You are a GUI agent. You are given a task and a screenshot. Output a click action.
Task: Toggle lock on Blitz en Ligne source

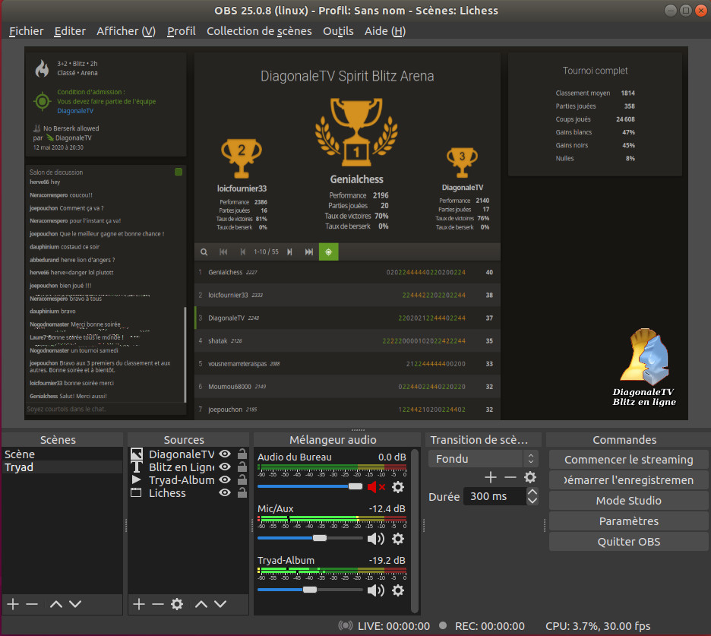pyautogui.click(x=242, y=467)
